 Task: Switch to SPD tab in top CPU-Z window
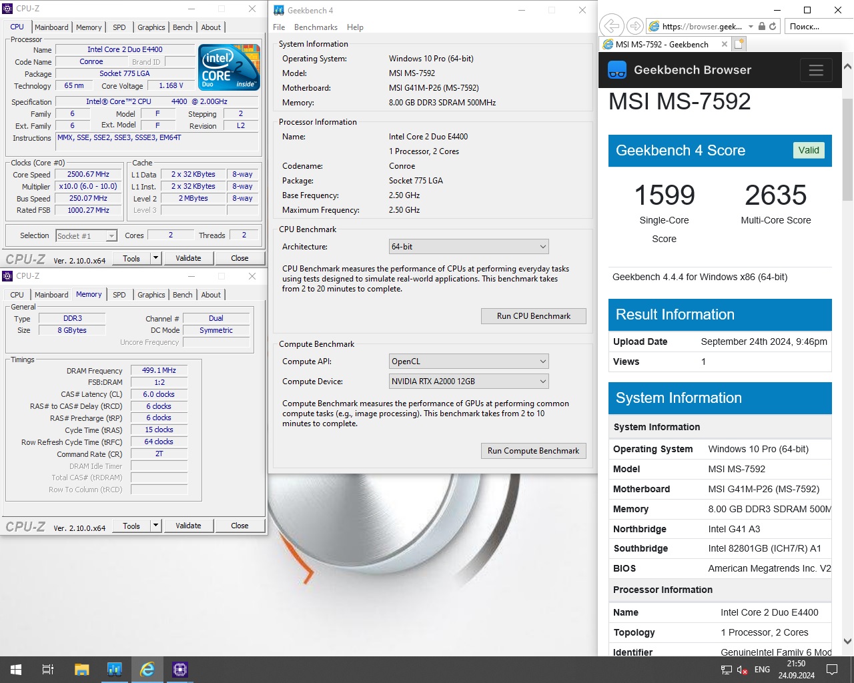[x=119, y=27]
